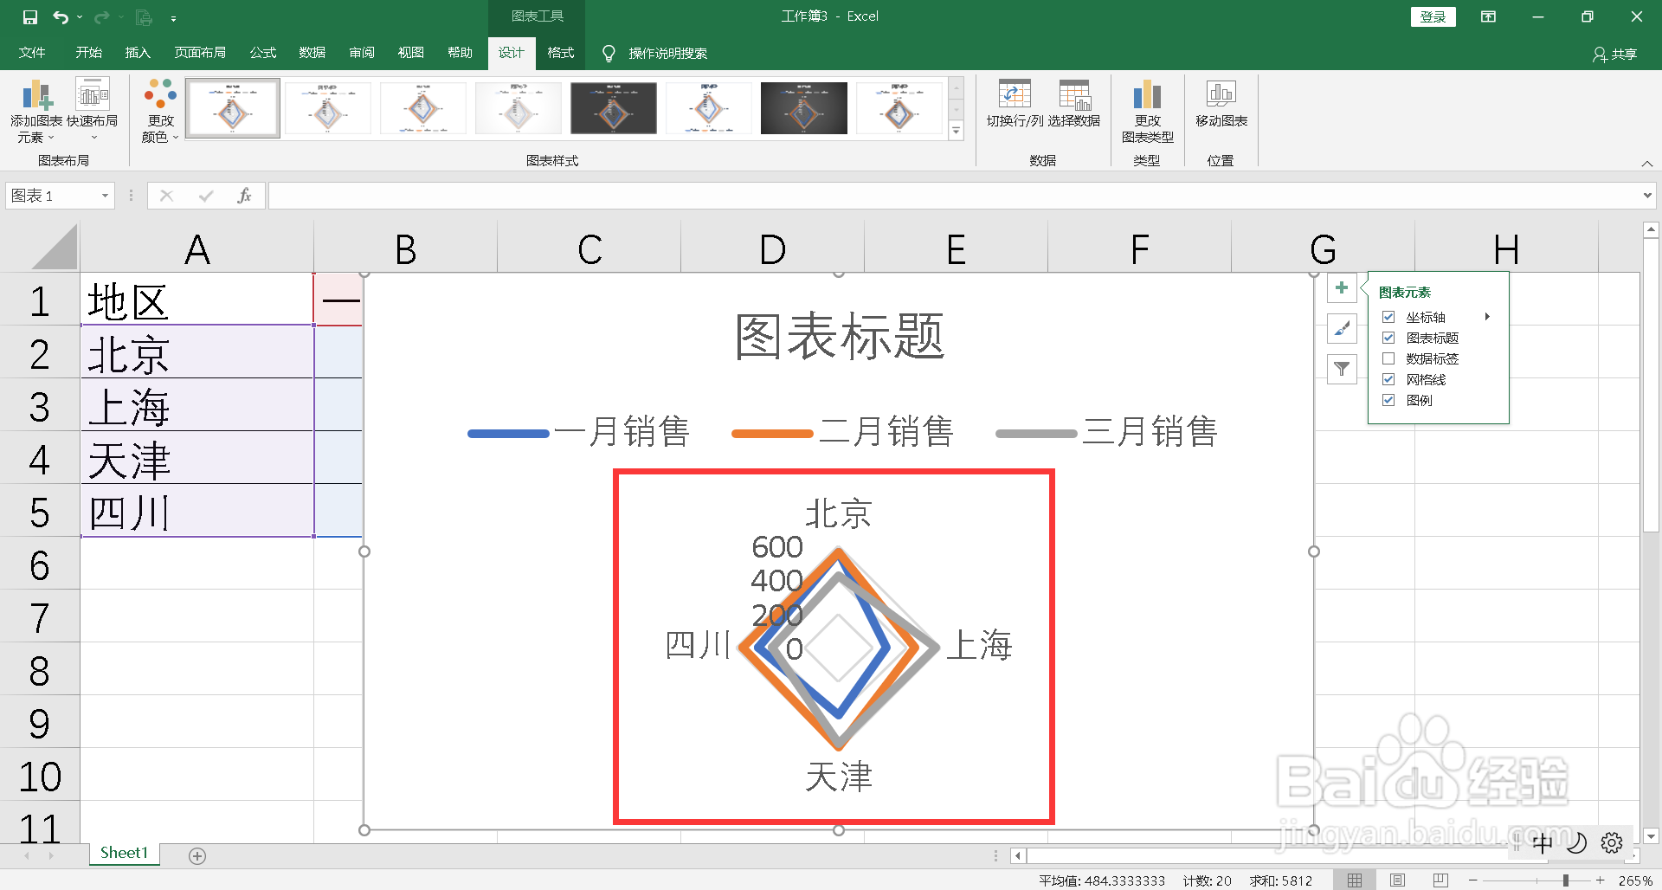Uncheck the 图表标题 checkbox
Image resolution: width=1662 pixels, height=890 pixels.
pyautogui.click(x=1388, y=338)
